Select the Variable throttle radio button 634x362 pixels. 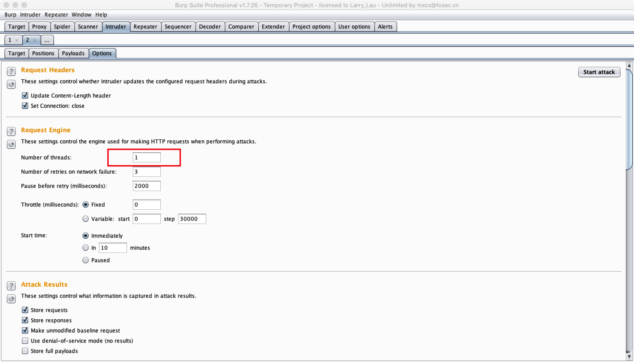85,219
